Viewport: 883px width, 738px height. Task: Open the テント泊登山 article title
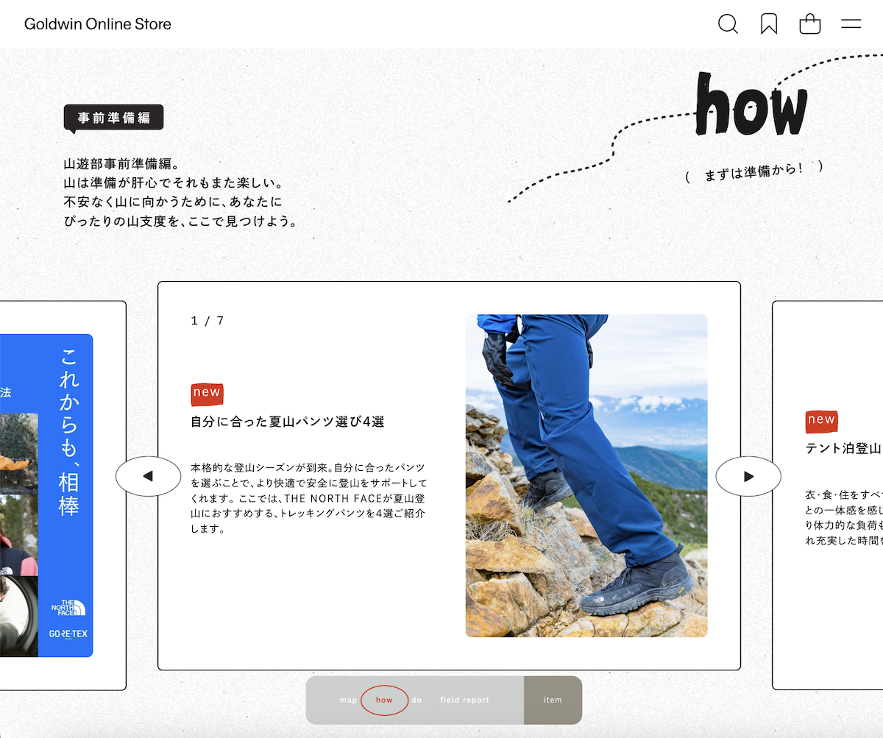[x=843, y=448]
